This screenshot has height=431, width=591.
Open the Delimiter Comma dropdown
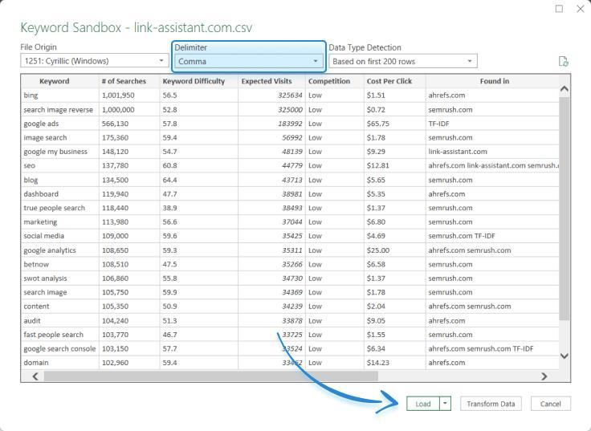pyautogui.click(x=249, y=61)
